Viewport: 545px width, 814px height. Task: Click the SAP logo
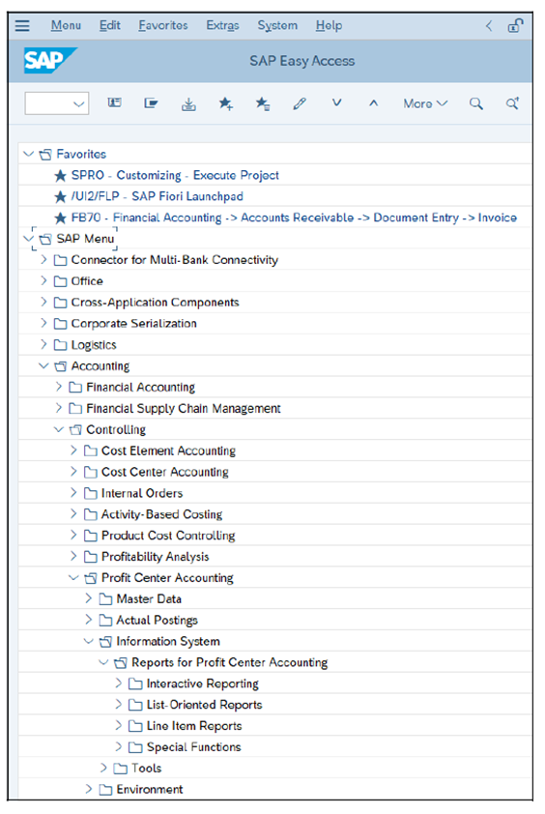(50, 60)
